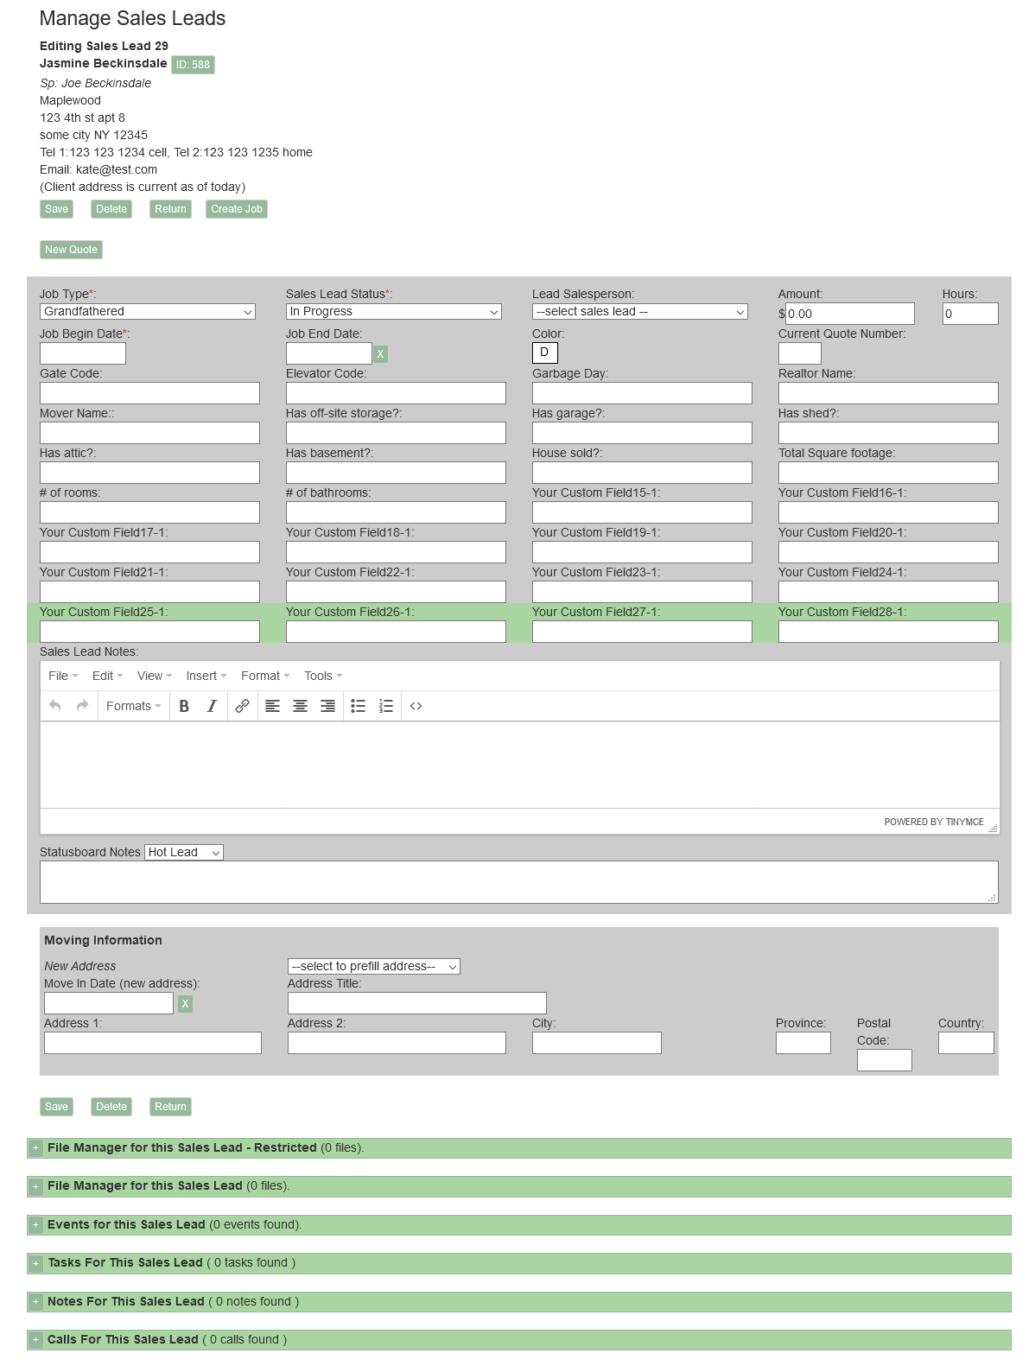
Task: Click the Current Quote Number field
Action: click(x=800, y=353)
